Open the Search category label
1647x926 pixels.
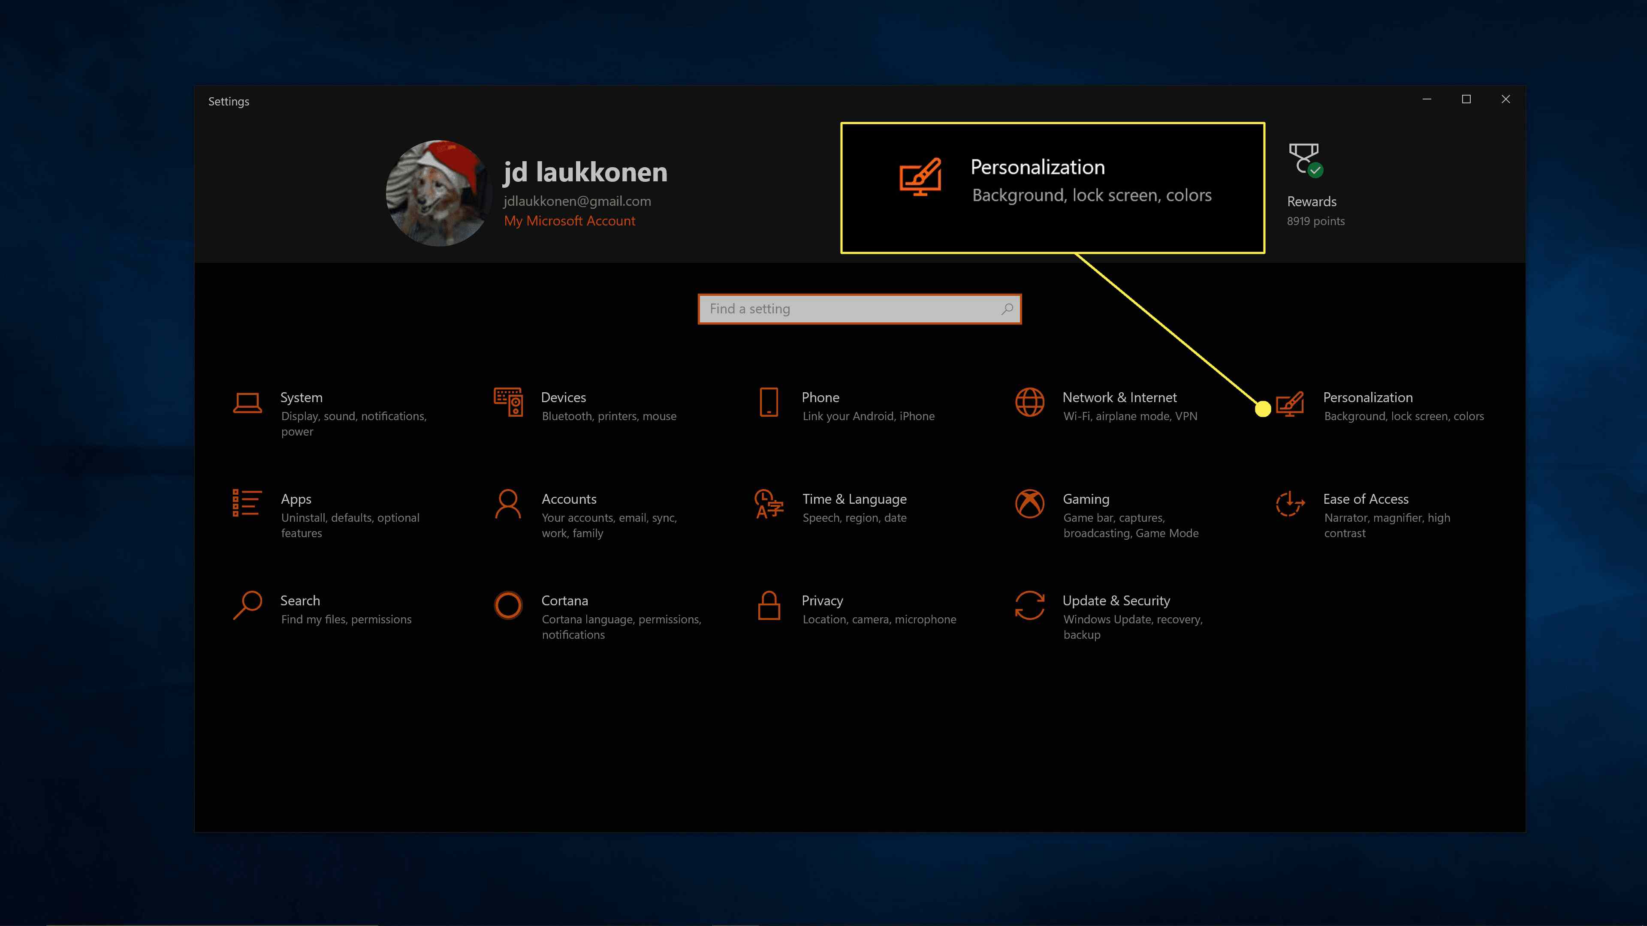coord(300,601)
